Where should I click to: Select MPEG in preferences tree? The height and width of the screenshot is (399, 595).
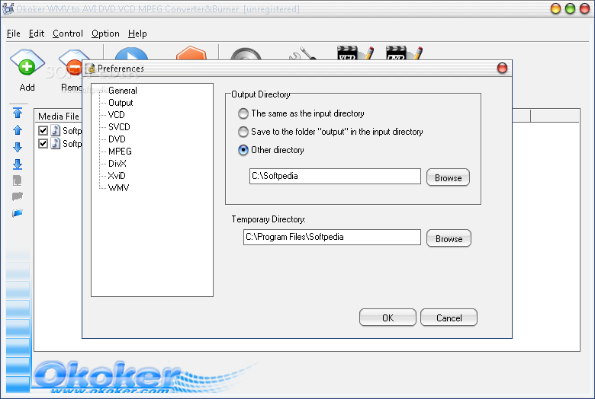[x=120, y=152]
